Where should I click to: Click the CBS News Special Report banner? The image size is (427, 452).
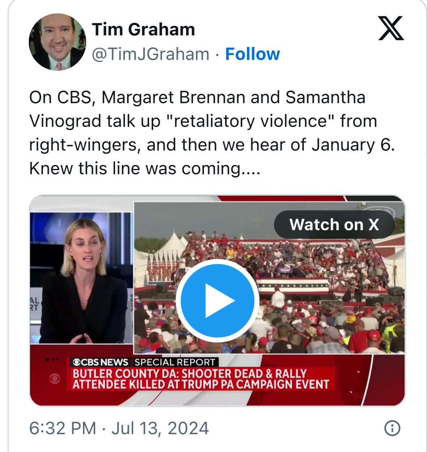[144, 362]
